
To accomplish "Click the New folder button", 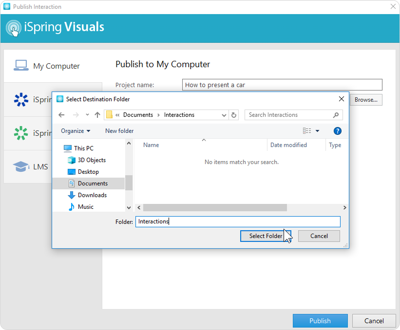I will tap(119, 131).
